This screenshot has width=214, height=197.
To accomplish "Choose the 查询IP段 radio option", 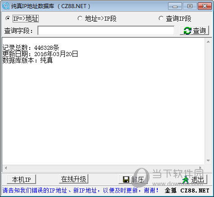I will pos(161,18).
